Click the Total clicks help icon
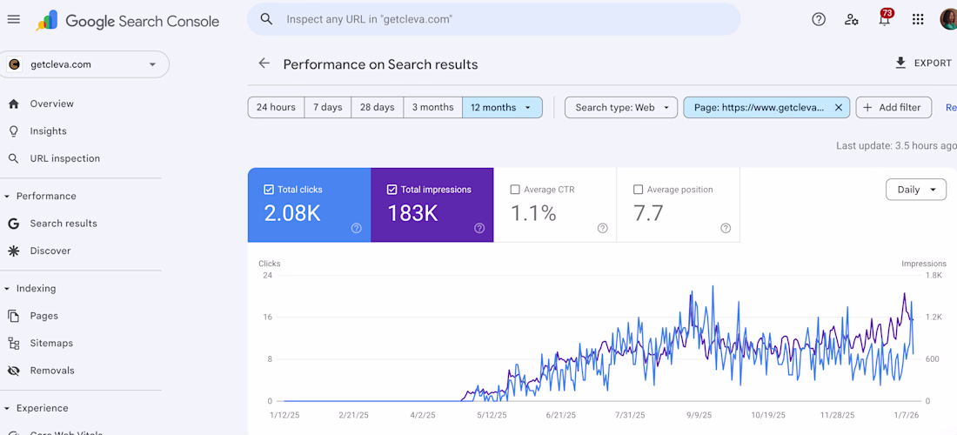This screenshot has width=957, height=435. (357, 228)
